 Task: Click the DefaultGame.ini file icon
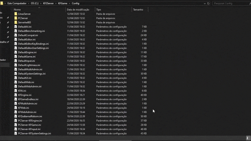[x=16, y=57]
